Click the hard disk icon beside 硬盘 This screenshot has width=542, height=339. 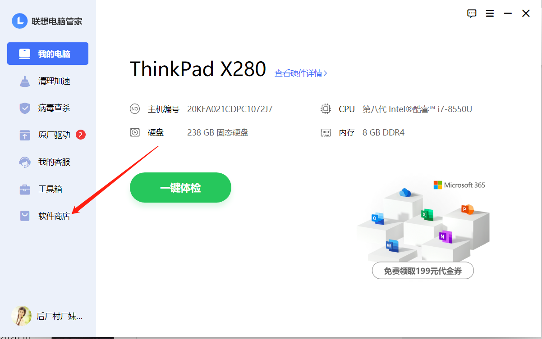pyautogui.click(x=135, y=133)
